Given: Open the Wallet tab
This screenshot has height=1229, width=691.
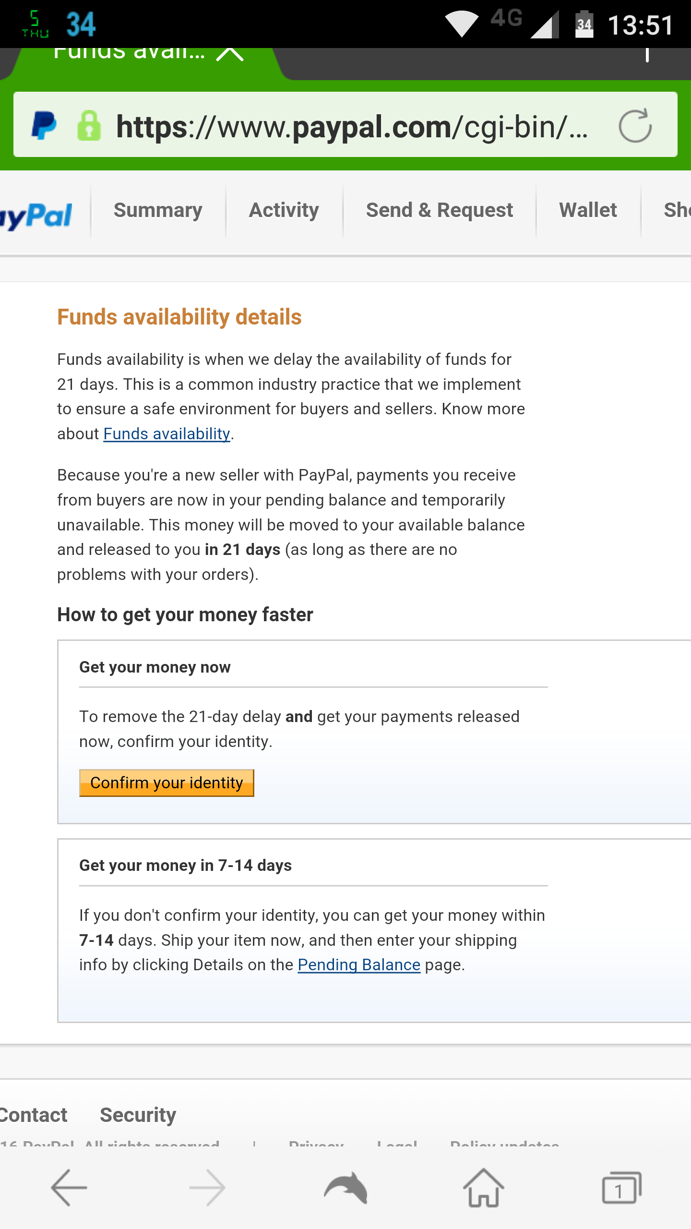Looking at the screenshot, I should tap(588, 210).
